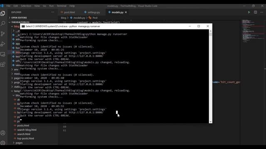This screenshot has width=266, height=149.
Task: Close the models.py tab
Action: [x=126, y=12]
